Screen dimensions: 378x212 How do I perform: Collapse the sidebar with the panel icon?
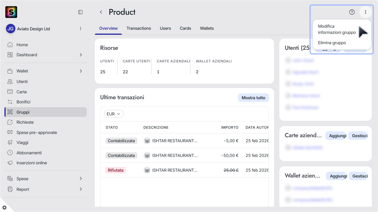80,12
